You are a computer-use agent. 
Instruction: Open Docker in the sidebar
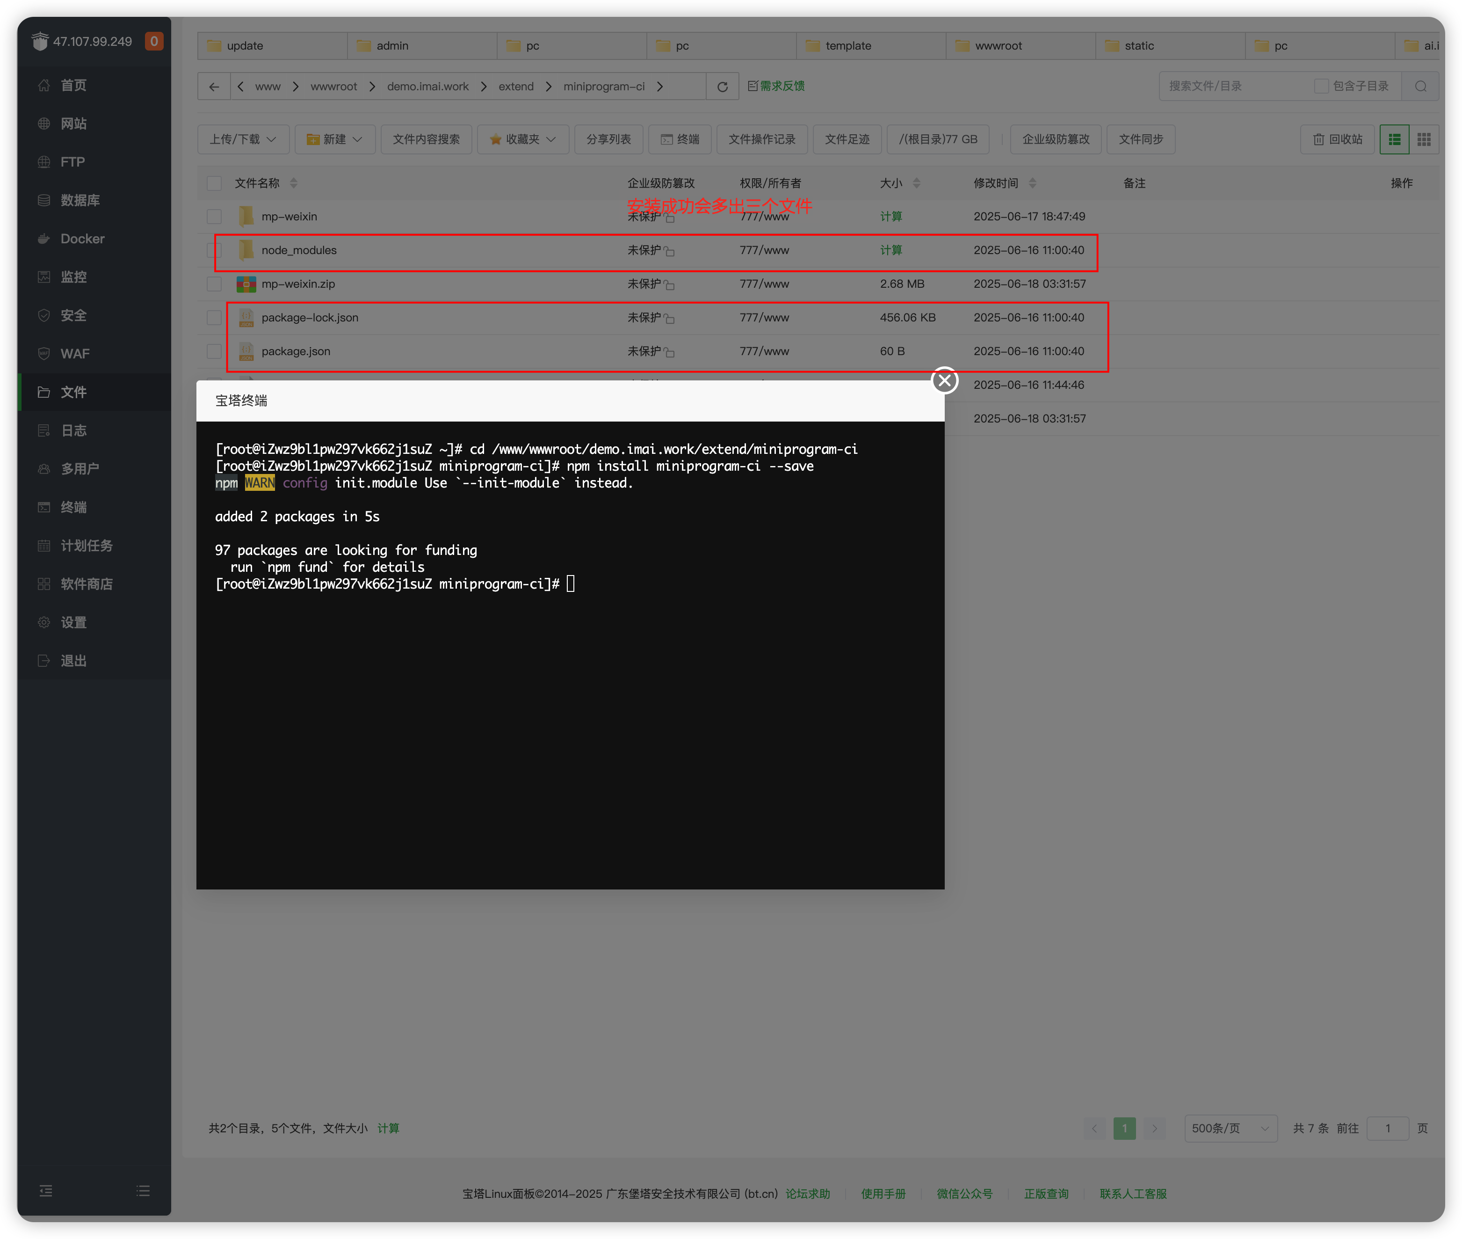[82, 239]
